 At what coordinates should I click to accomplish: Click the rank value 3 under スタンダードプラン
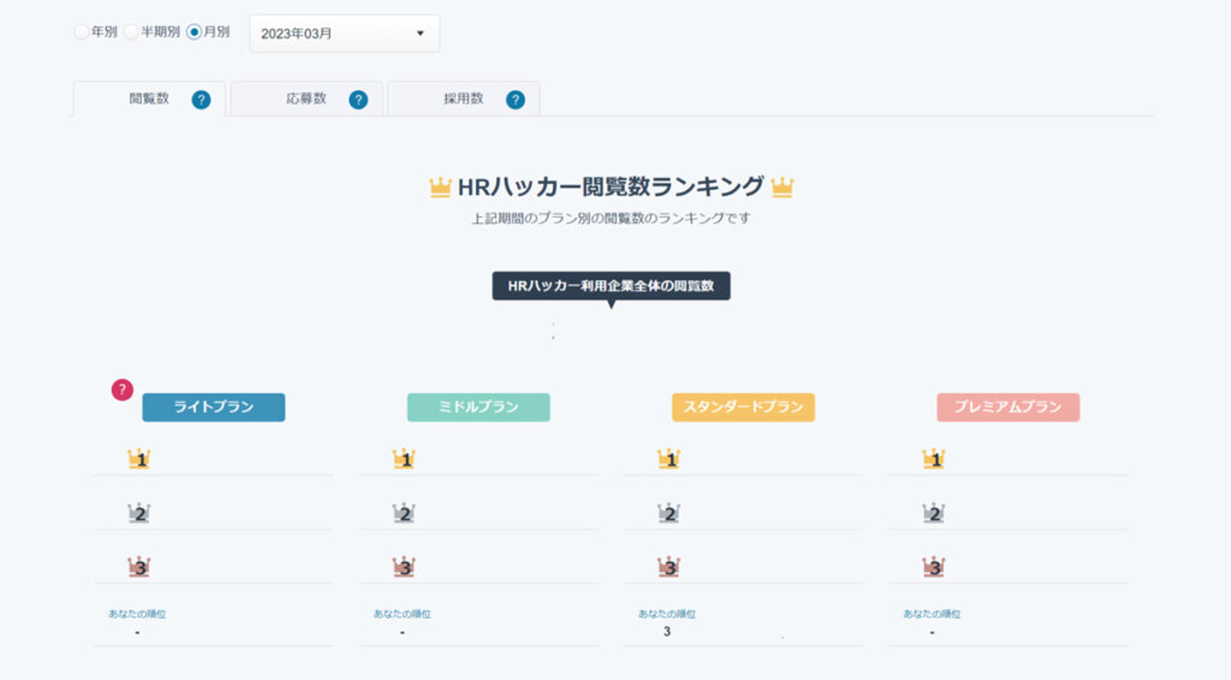coord(667,632)
